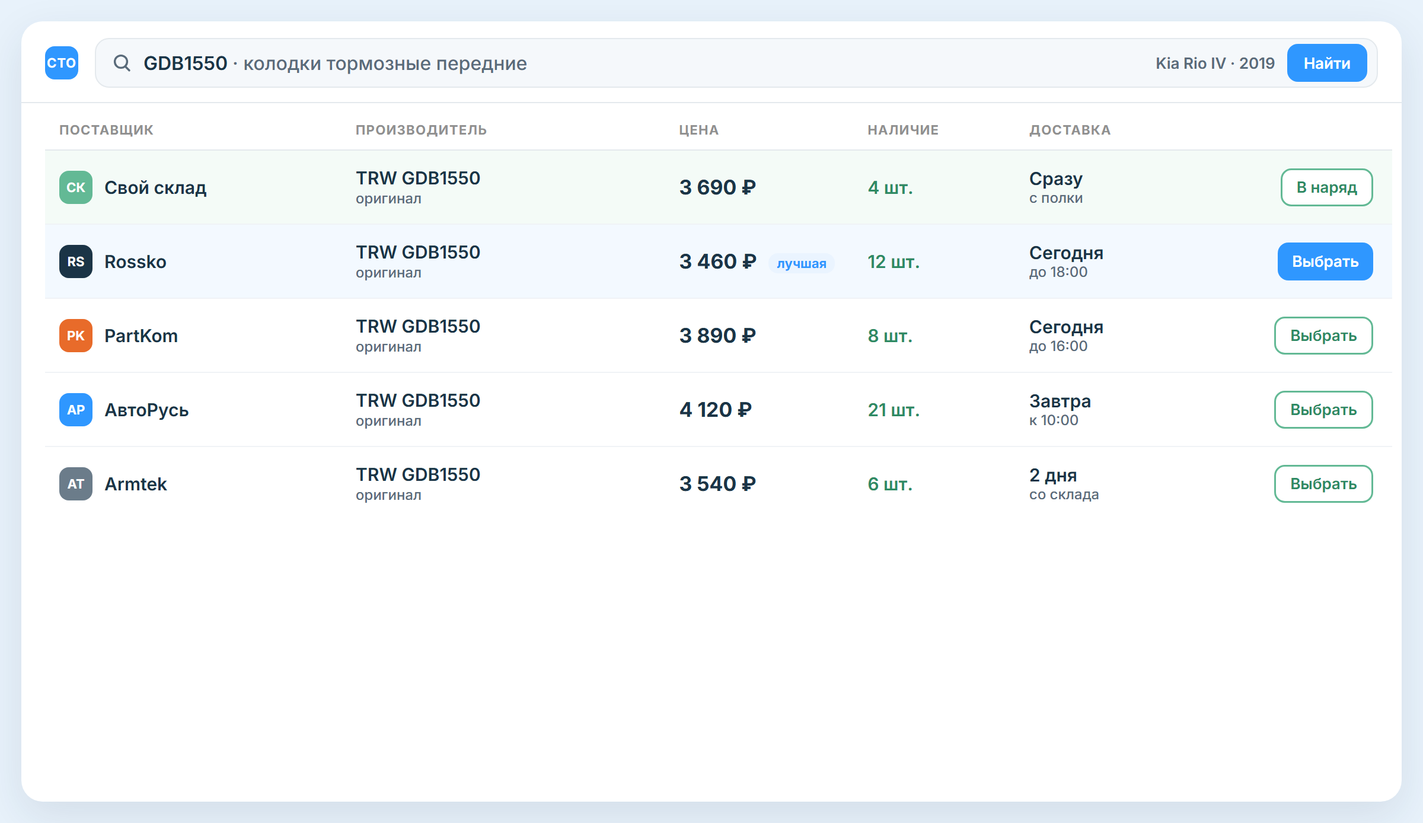
Task: Click the Производитель column header
Action: tap(421, 130)
